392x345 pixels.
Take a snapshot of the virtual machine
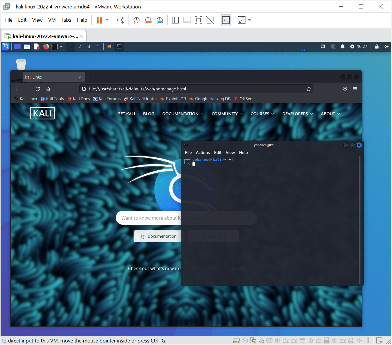[x=136, y=20]
